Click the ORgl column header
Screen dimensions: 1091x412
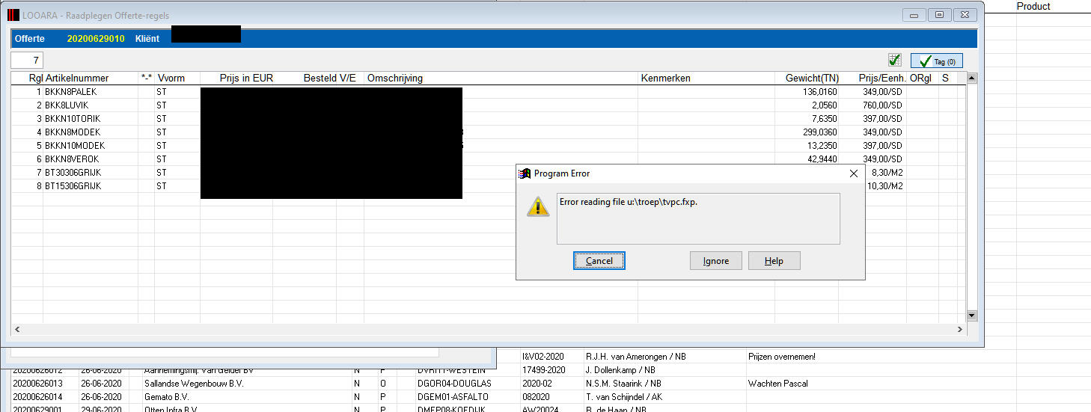point(920,79)
